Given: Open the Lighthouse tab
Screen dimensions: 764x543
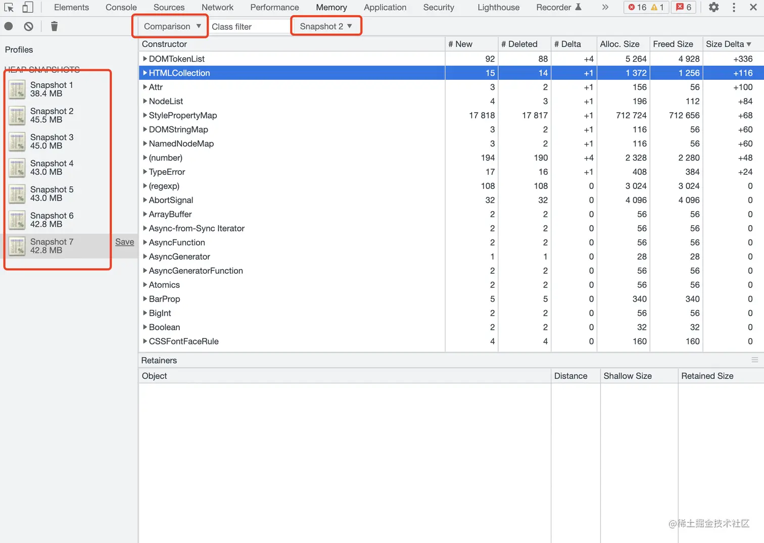Looking at the screenshot, I should coord(499,8).
